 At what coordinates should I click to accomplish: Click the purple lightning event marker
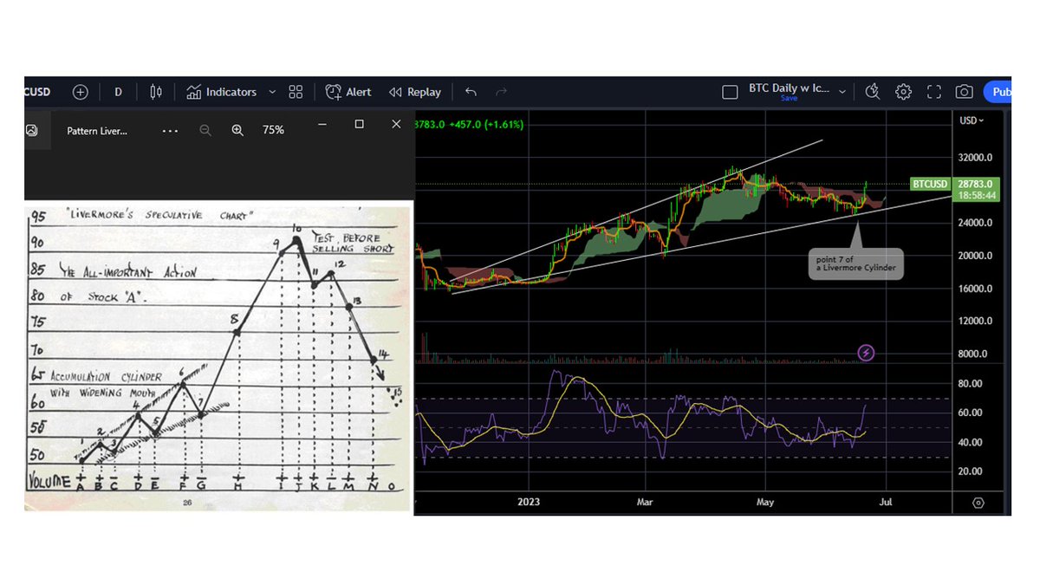(867, 353)
